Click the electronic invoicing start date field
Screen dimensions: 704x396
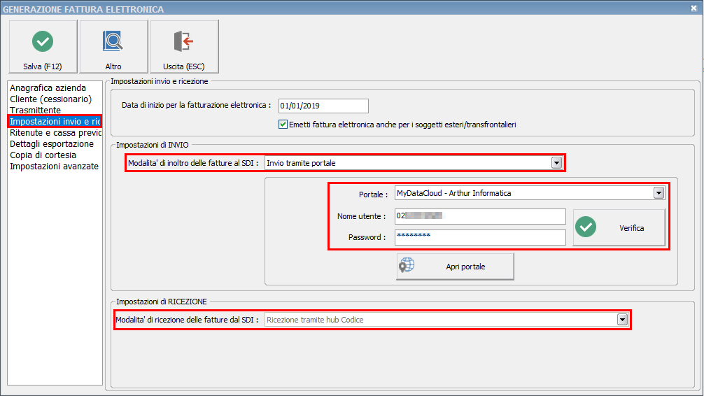[x=323, y=106]
